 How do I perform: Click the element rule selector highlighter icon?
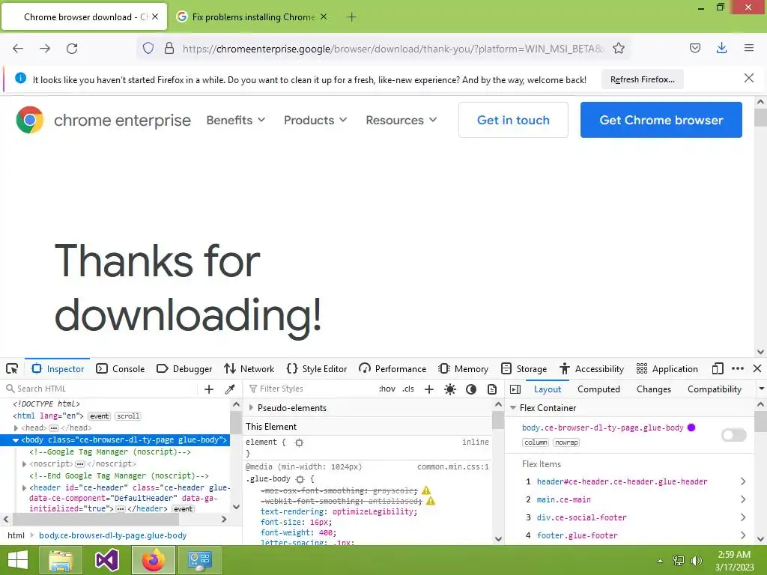pos(299,442)
